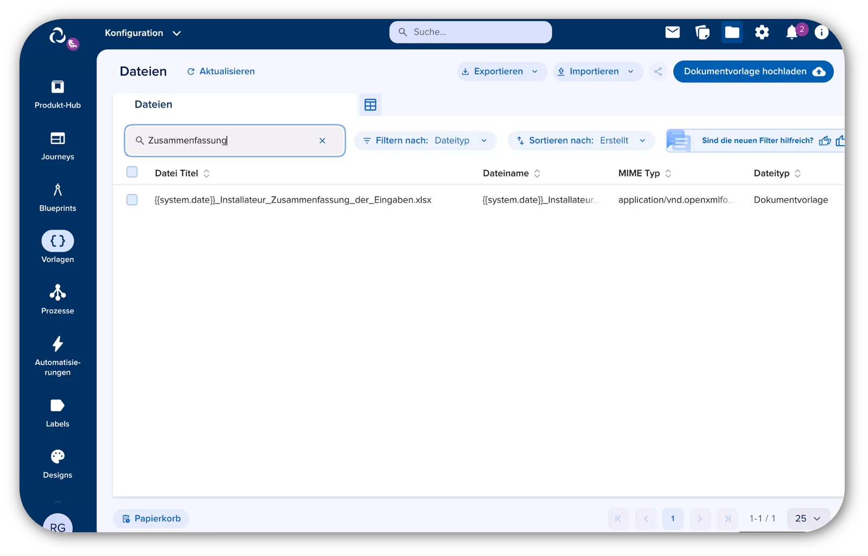Screen dimensions: 868x556
Task: Switch to the table view icon
Action: (x=371, y=105)
